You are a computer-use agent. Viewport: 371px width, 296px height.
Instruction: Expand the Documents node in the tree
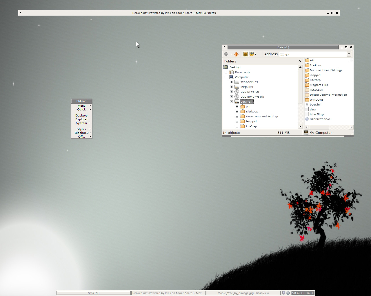[226, 72]
